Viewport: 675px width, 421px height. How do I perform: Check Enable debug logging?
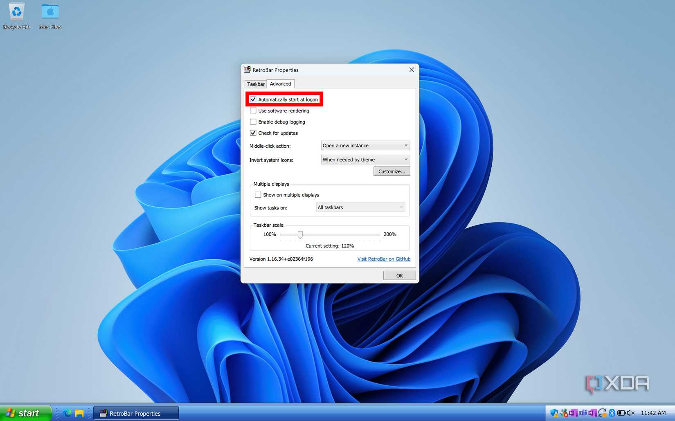click(x=253, y=122)
